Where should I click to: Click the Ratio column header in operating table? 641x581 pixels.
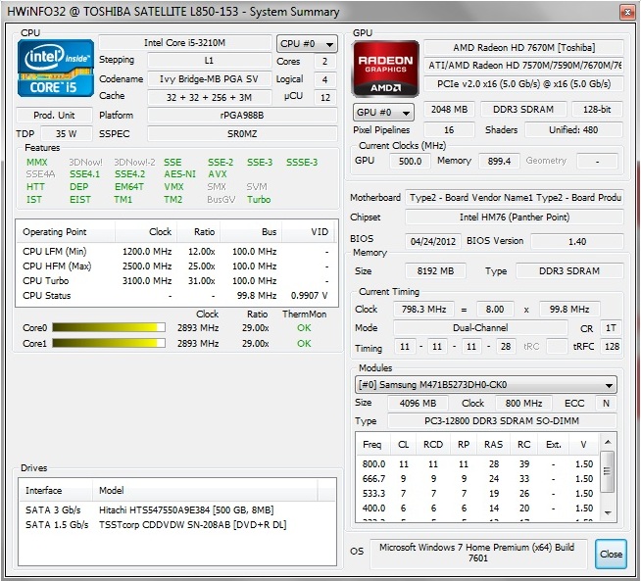(x=198, y=232)
